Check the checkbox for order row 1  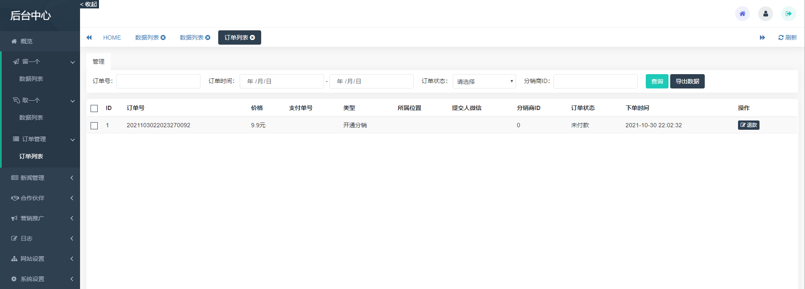tap(94, 126)
